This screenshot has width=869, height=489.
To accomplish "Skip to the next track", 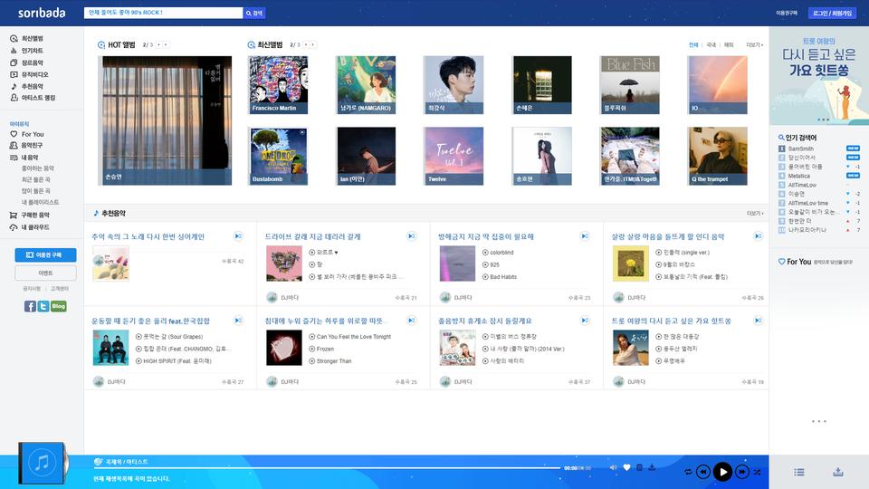I will (742, 472).
